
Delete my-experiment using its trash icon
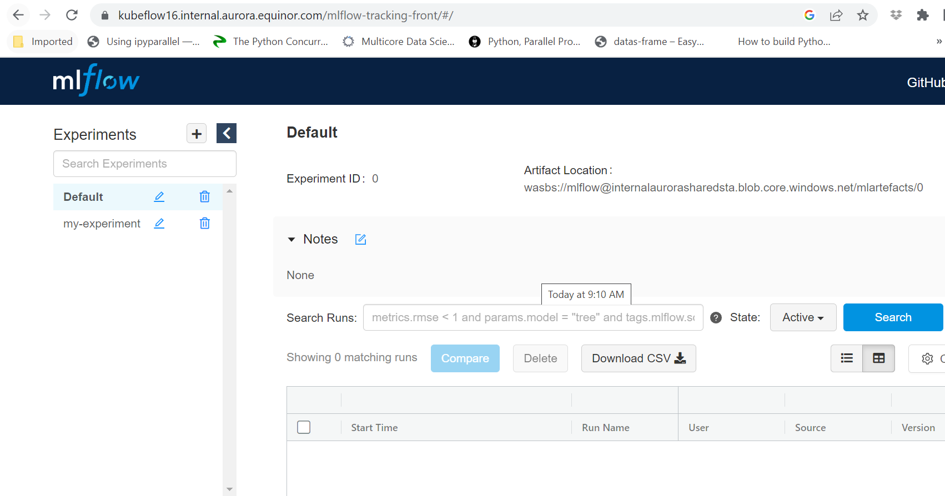[204, 224]
